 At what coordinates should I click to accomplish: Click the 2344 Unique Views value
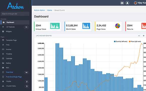click(x=38, y=26)
